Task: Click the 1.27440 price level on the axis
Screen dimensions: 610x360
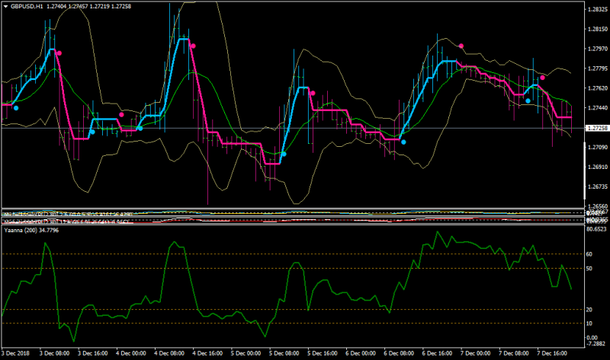Action: 598,108
